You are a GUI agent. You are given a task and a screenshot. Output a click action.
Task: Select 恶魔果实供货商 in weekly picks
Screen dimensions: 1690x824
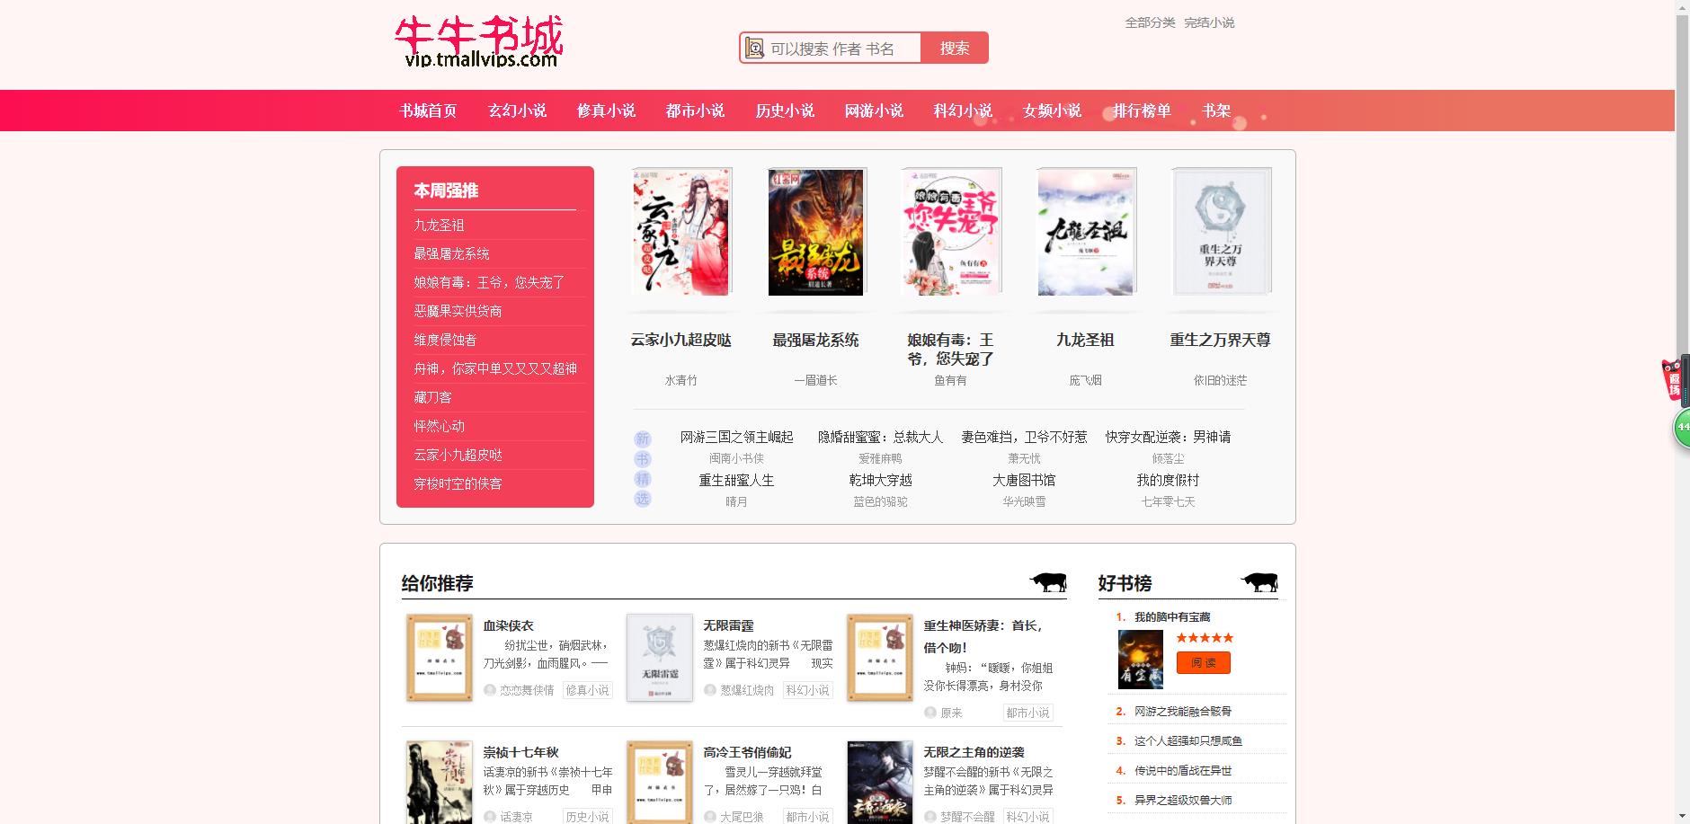tap(458, 312)
